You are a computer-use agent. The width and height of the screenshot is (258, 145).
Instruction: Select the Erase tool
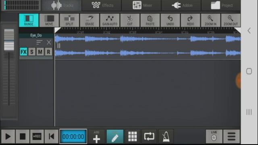[x=89, y=20]
